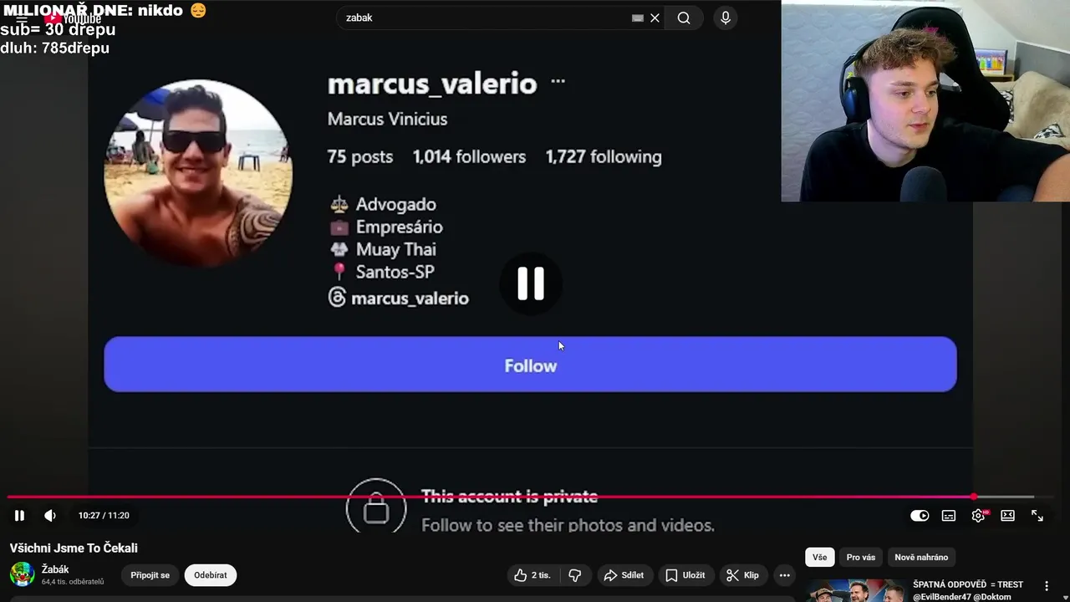
Task: Open marcus_valerio profile options ellipsis
Action: [x=558, y=82]
